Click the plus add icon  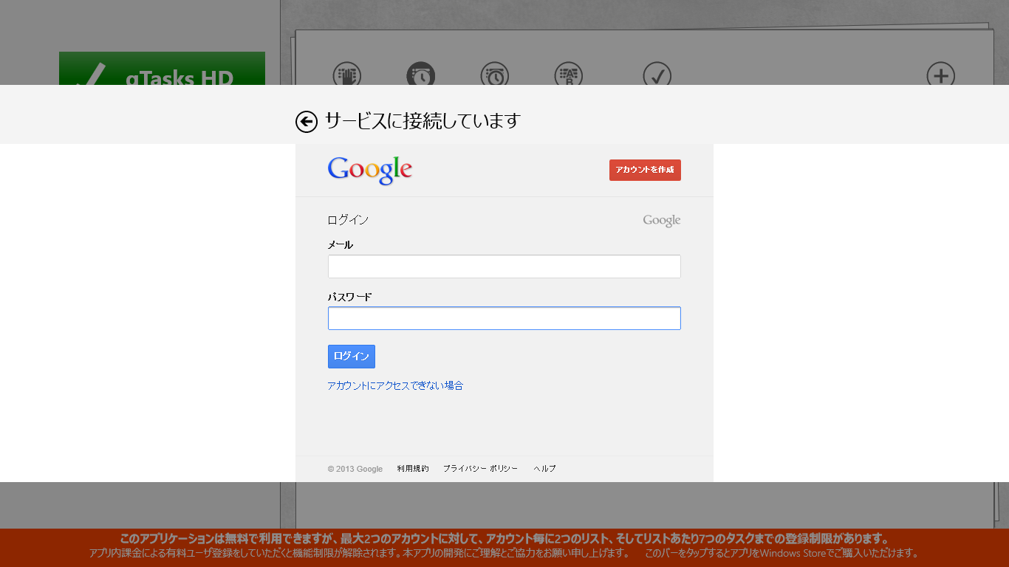[940, 75]
